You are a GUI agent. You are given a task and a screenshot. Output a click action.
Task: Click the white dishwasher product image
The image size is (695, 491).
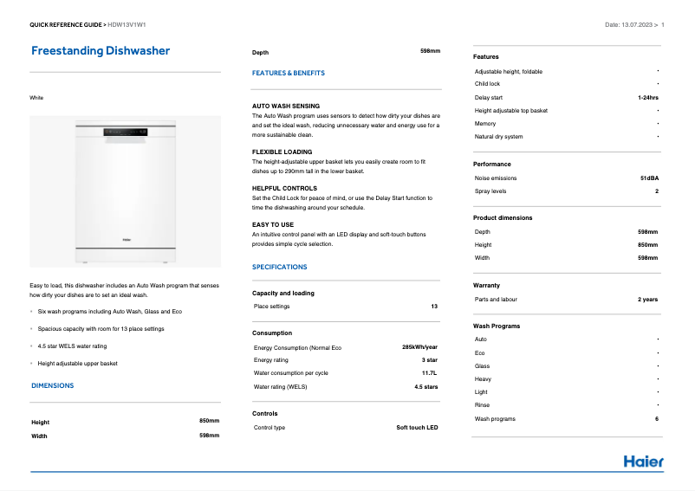click(x=125, y=191)
